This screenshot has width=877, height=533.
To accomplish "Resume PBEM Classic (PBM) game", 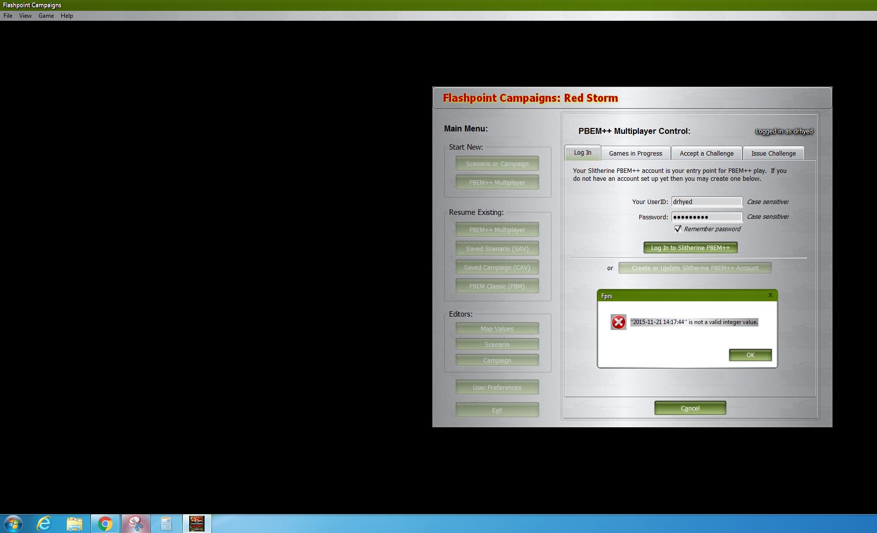I will click(x=497, y=286).
